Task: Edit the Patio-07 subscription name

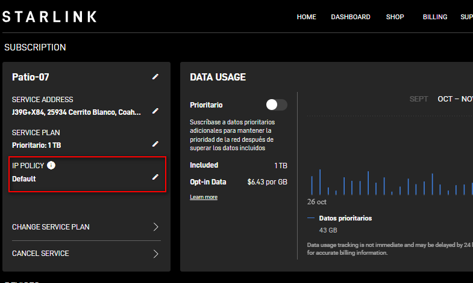Action: point(155,76)
